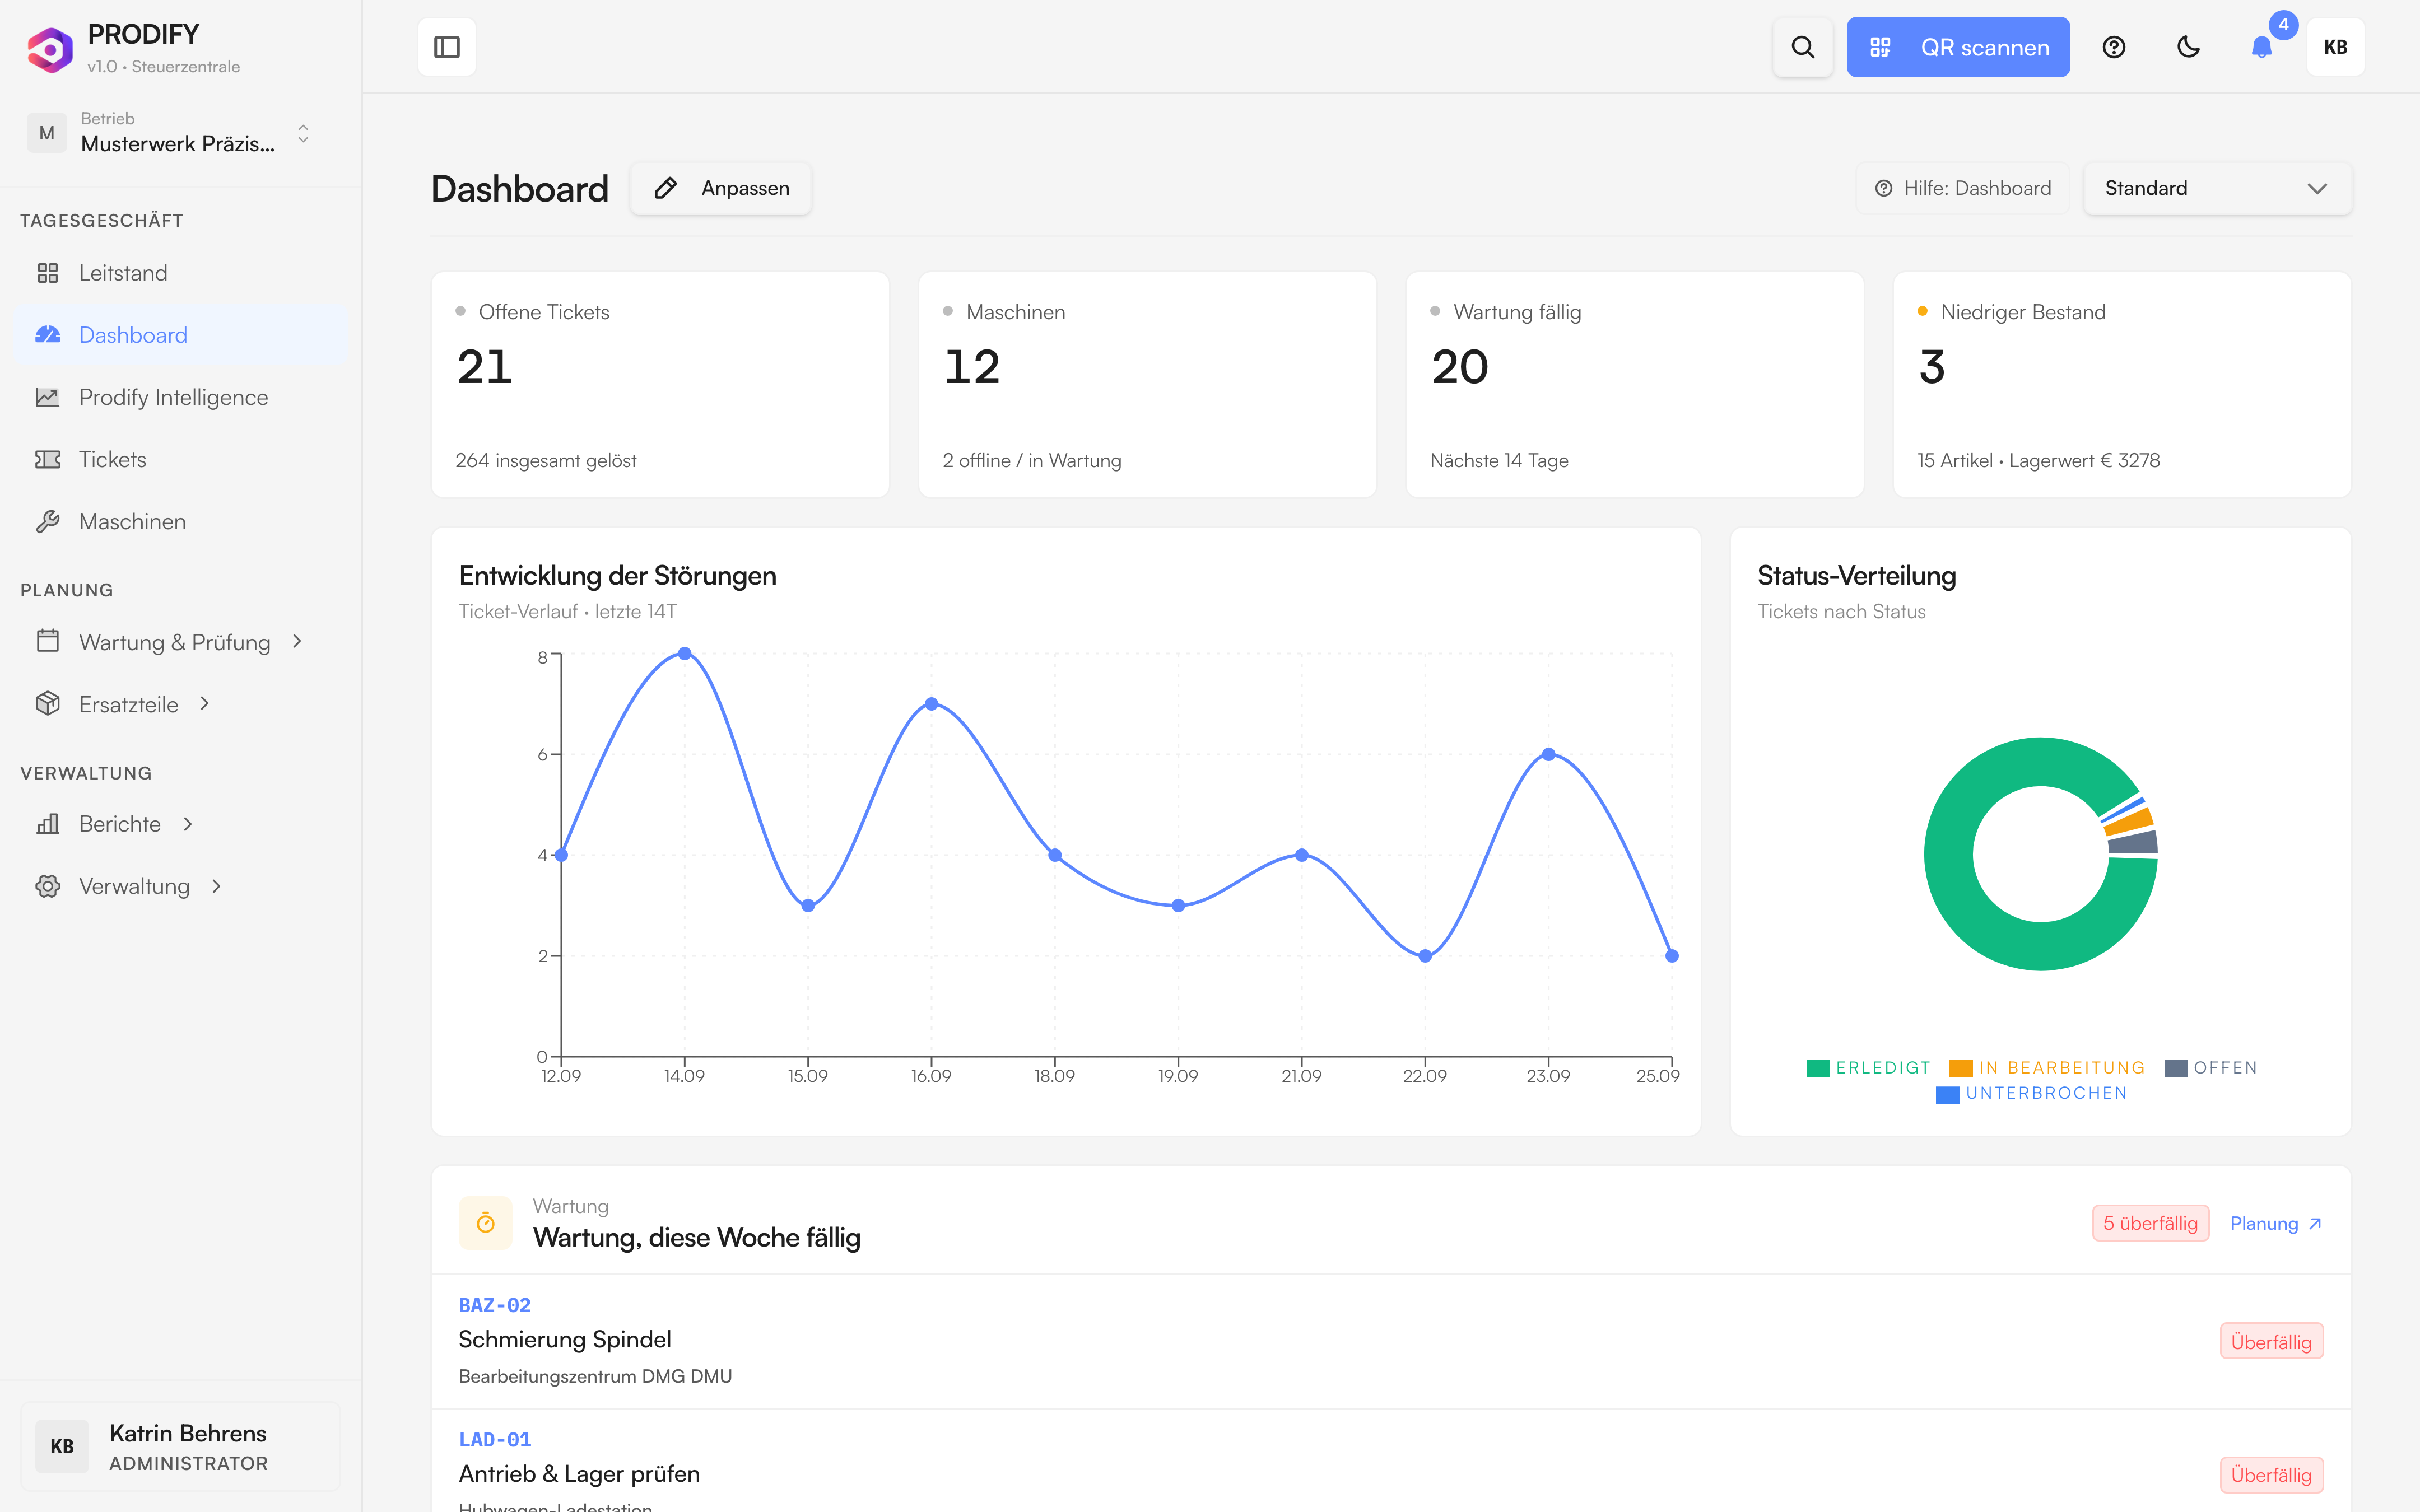Open search with magnifier icon
The height and width of the screenshot is (1512, 2420).
pyautogui.click(x=1802, y=47)
